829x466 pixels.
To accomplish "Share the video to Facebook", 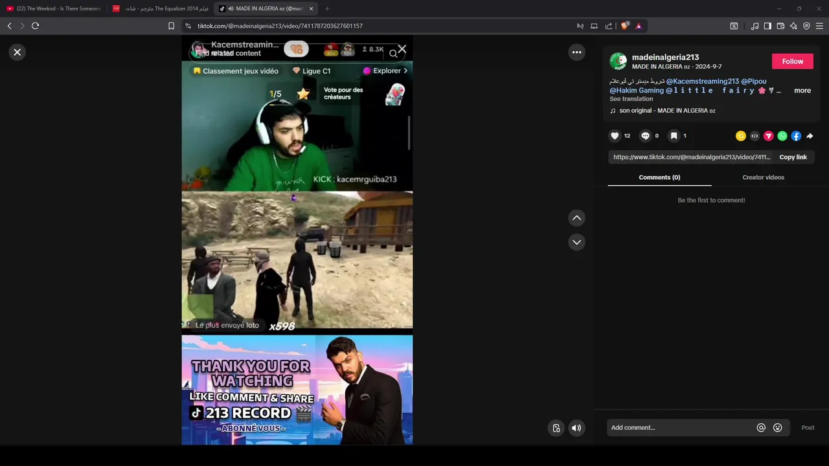I will [x=796, y=136].
